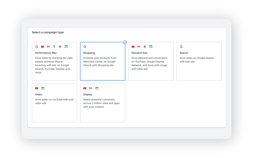Click Performance Max description text
Screen dimensions: 253x158
pos(54,65)
